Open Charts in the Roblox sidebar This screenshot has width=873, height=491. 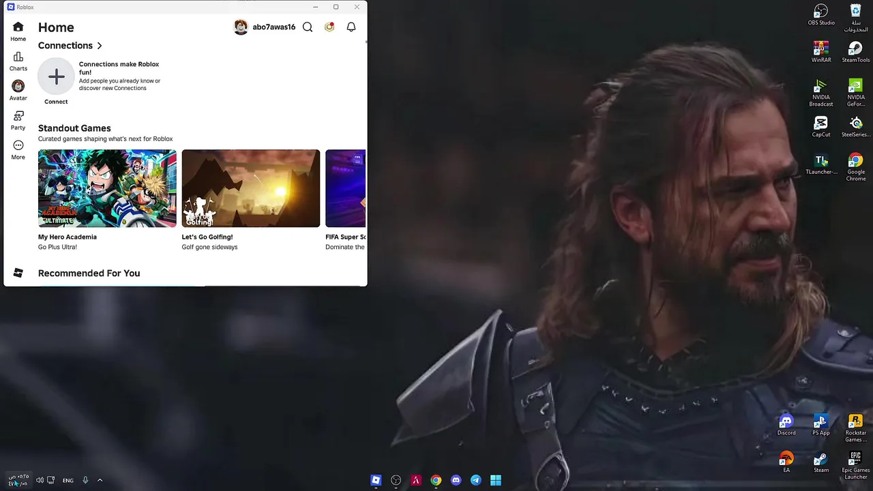18,61
